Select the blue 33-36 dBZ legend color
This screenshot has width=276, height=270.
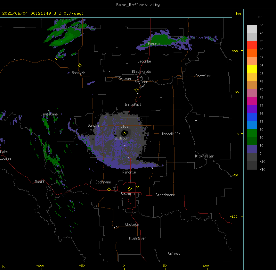(252, 117)
